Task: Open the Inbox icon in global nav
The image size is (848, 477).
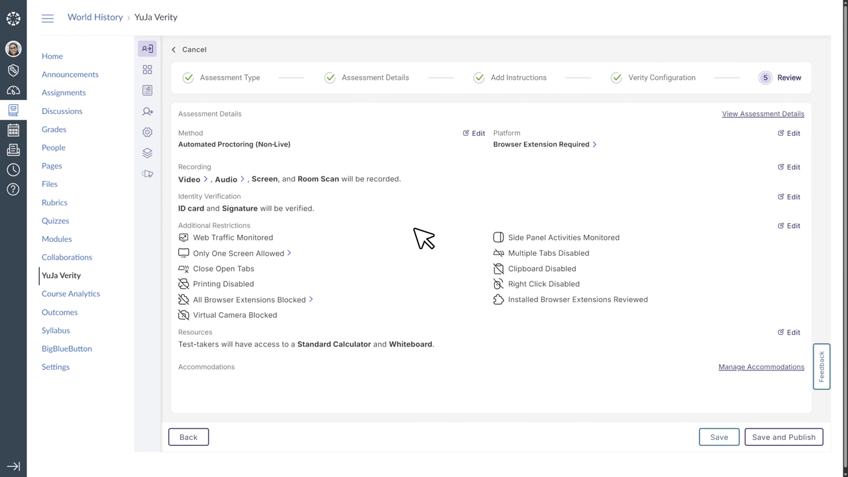Action: tap(13, 150)
